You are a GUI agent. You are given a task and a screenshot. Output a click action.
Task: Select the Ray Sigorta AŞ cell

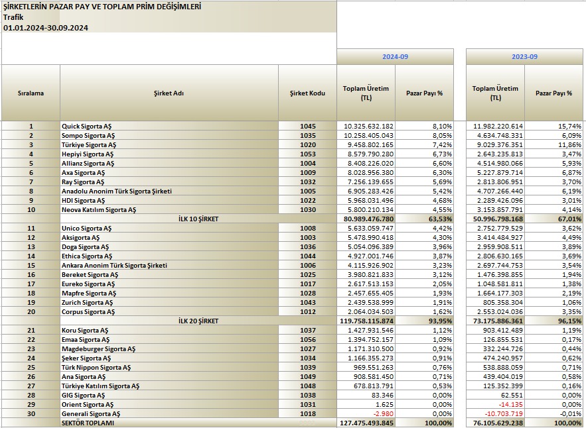[x=169, y=182]
